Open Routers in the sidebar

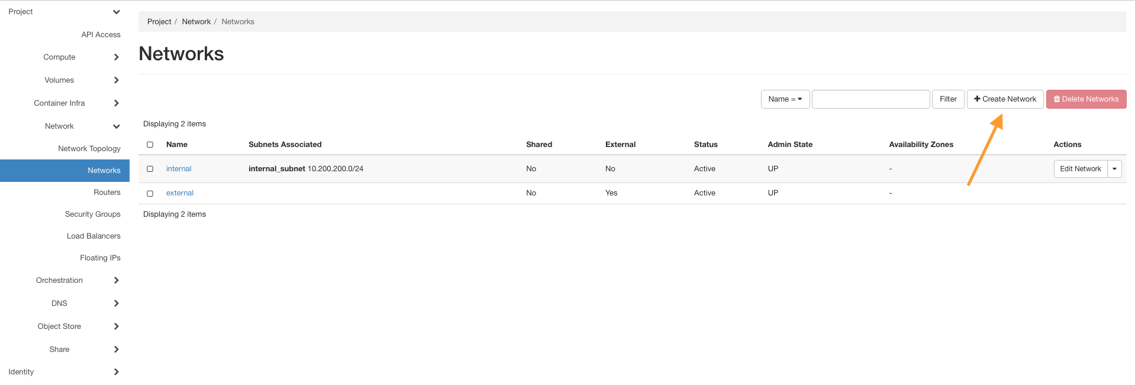107,192
